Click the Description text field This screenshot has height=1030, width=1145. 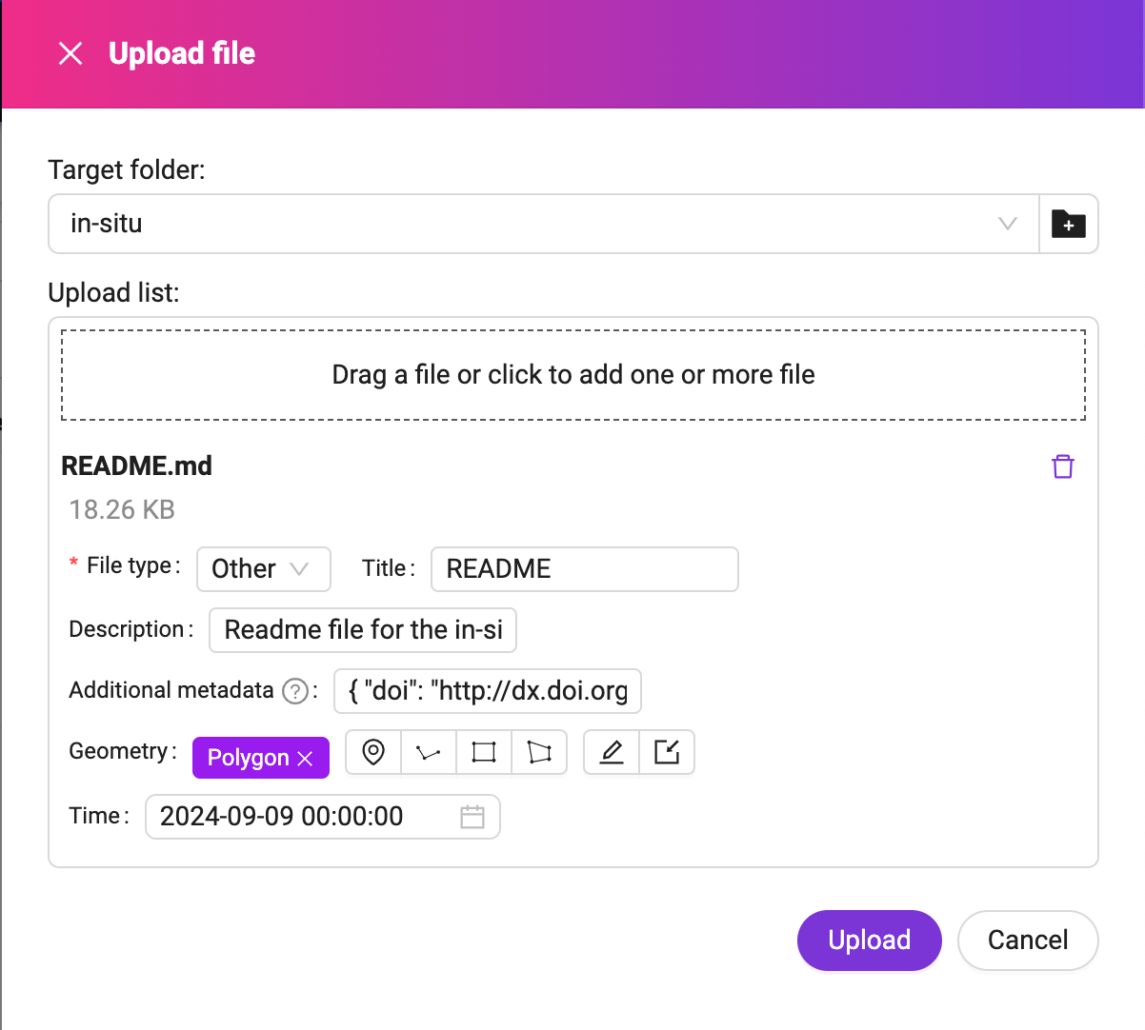(x=362, y=629)
